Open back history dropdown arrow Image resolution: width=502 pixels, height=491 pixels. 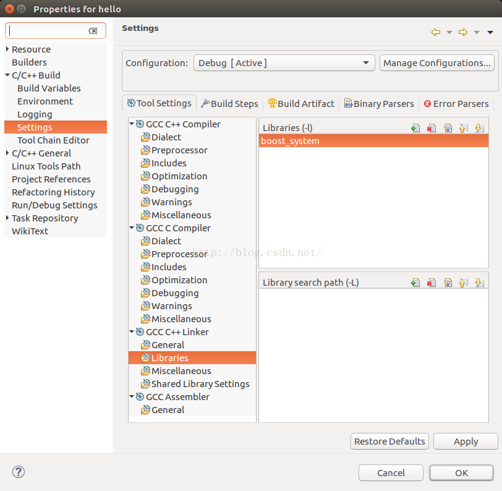point(449,32)
